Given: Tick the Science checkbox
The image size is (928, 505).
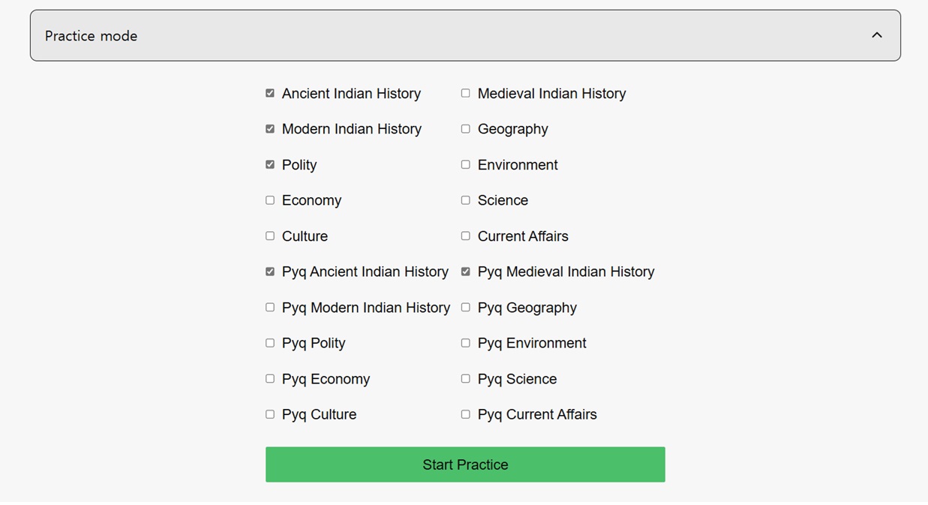Looking at the screenshot, I should (x=466, y=200).
